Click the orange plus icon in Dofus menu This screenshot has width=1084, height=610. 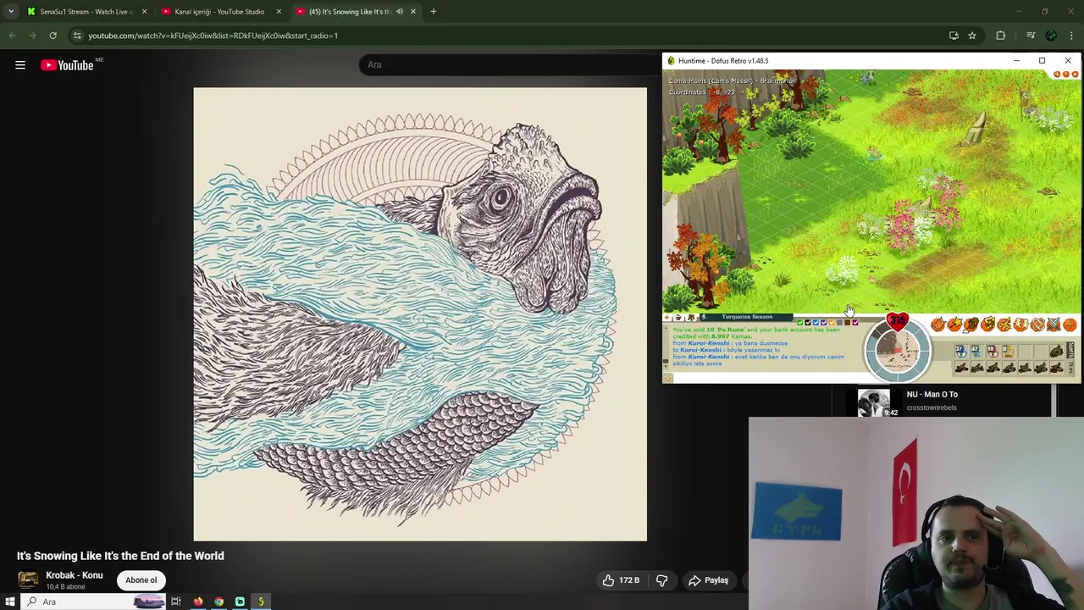click(1070, 324)
